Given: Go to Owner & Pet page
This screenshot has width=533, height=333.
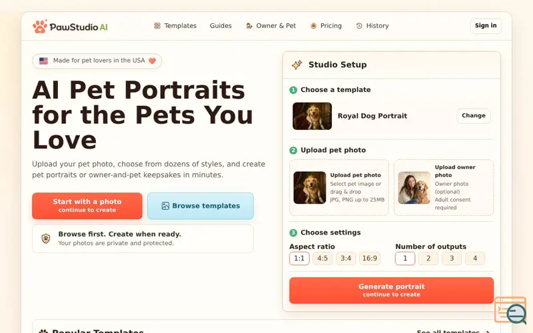Looking at the screenshot, I should pos(271,26).
